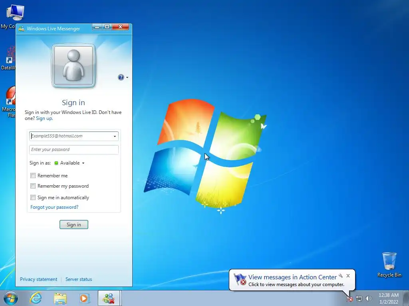Screen dimensions: 409x306
Task: Maximize the Windows Live Messenger window
Action: point(107,27)
